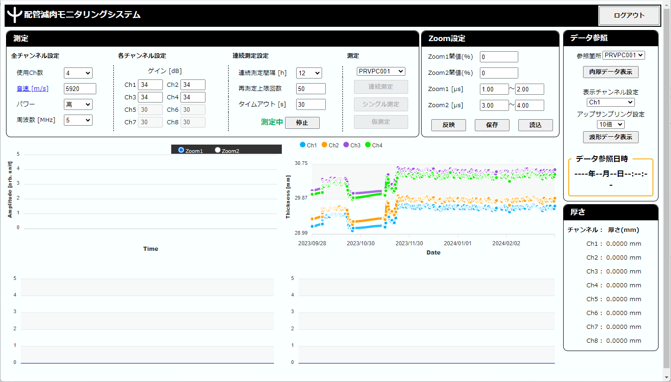Image resolution: width=671 pixels, height=382 pixels.
Task: Open the 使用Ch数 dropdown
Action: click(78, 73)
